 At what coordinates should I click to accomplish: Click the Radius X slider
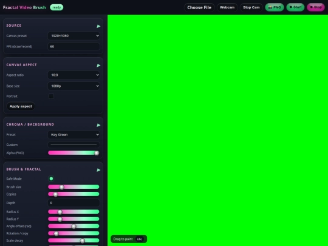point(73,212)
